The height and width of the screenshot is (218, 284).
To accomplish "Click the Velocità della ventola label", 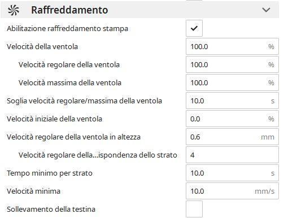I will pyautogui.click(x=42, y=46).
